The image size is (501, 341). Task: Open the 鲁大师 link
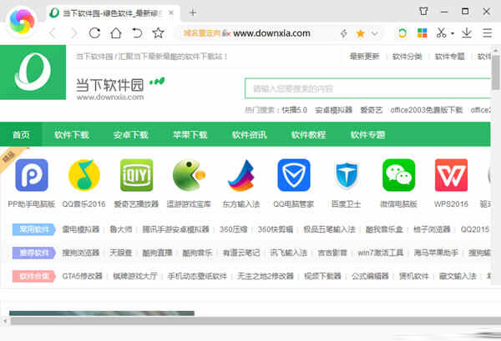point(121,229)
